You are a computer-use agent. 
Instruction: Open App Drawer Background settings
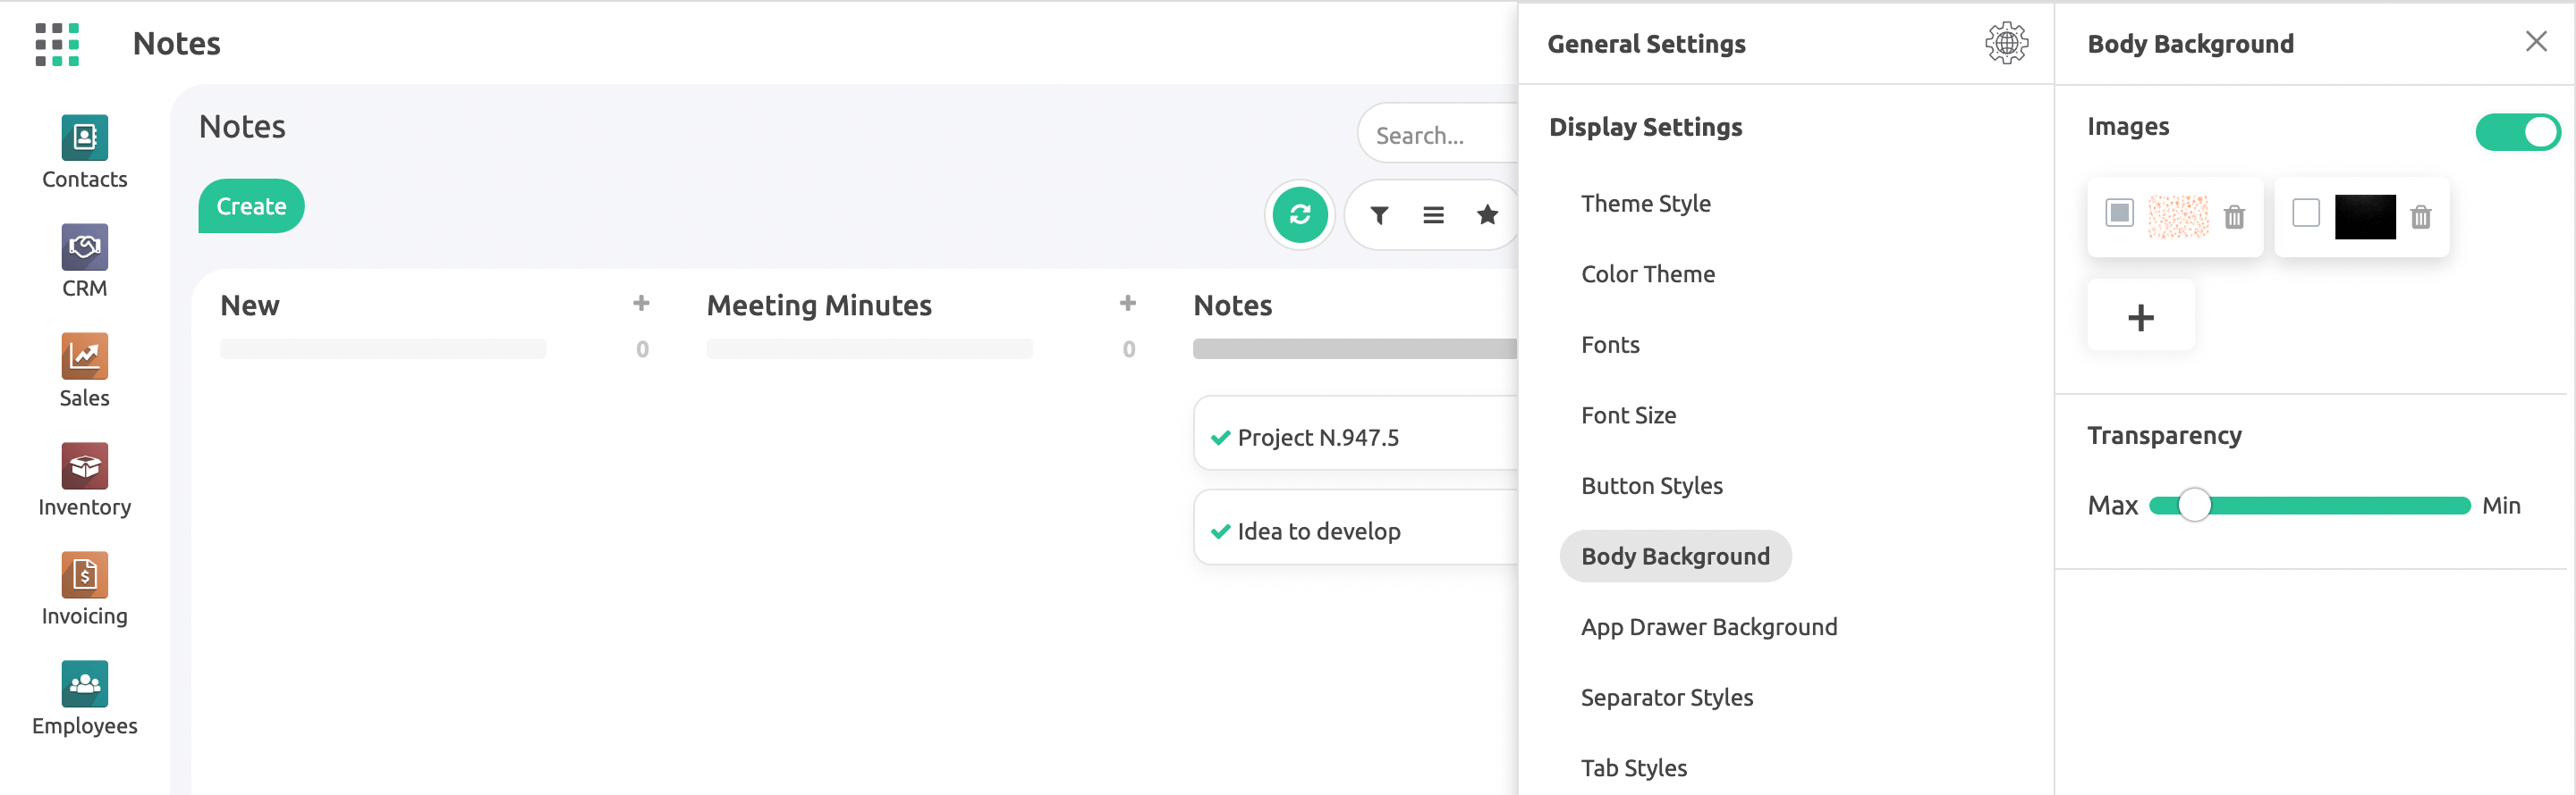coord(1708,626)
